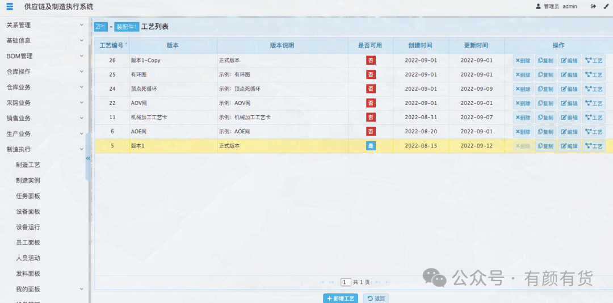Click the page number input field
The height and width of the screenshot is (303, 613).
(346, 282)
